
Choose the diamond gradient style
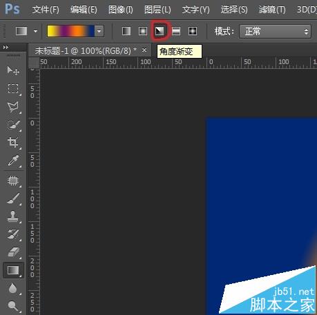(193, 31)
